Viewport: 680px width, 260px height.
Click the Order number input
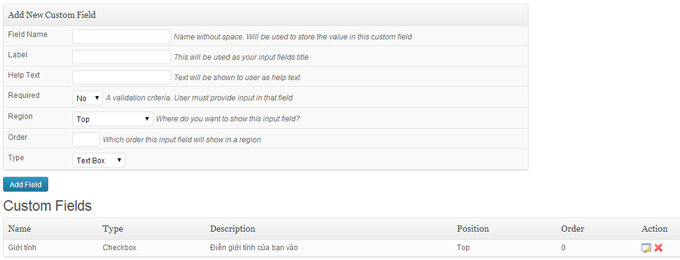(87, 139)
